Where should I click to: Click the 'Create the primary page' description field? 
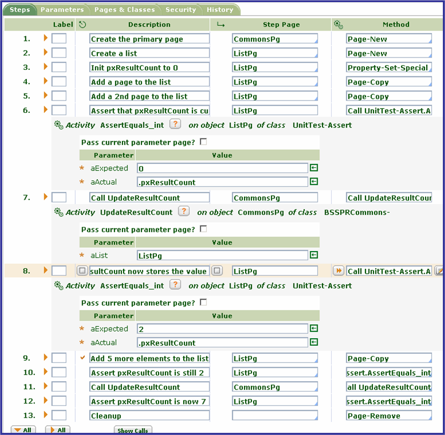tap(149, 39)
